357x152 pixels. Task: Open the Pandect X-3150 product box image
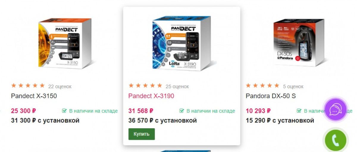tap(65, 44)
